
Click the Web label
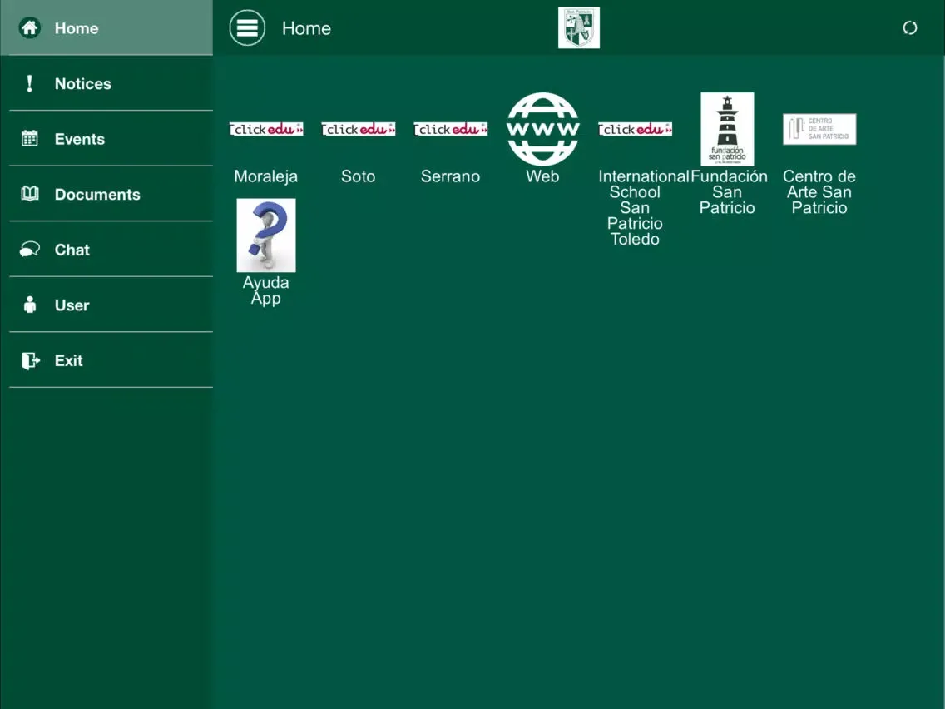click(x=542, y=176)
